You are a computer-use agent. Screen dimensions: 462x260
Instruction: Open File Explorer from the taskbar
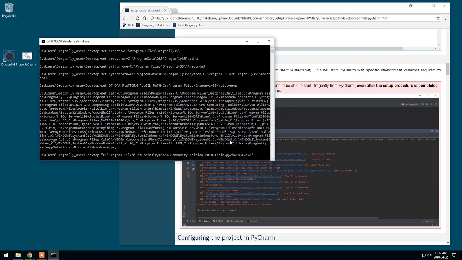(18, 255)
